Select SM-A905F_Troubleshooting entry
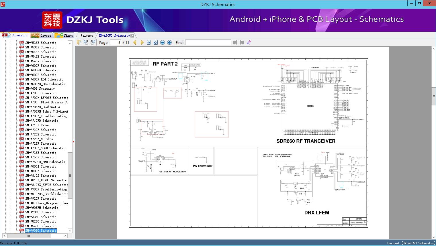 point(46,189)
